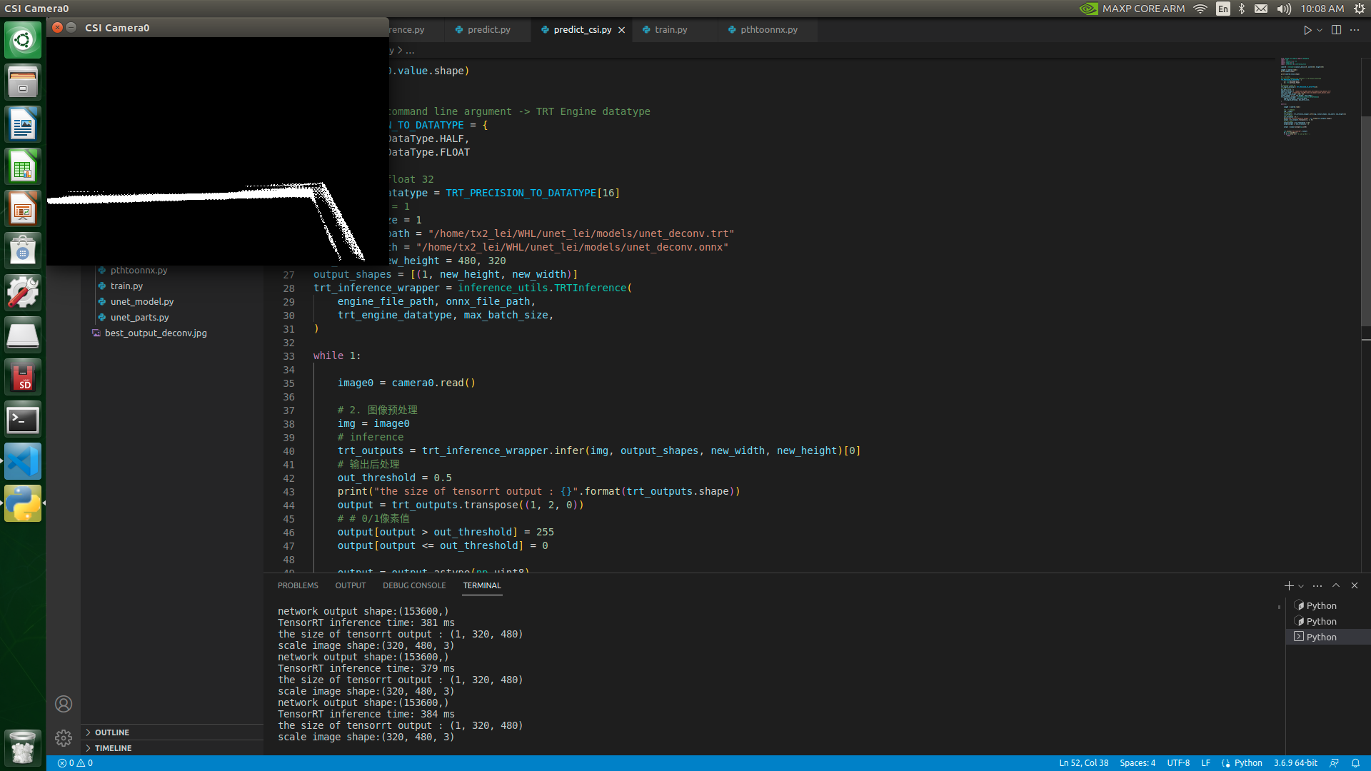Maximize panel size with chevron up
Screen dimensions: 1371x771
click(x=1336, y=585)
